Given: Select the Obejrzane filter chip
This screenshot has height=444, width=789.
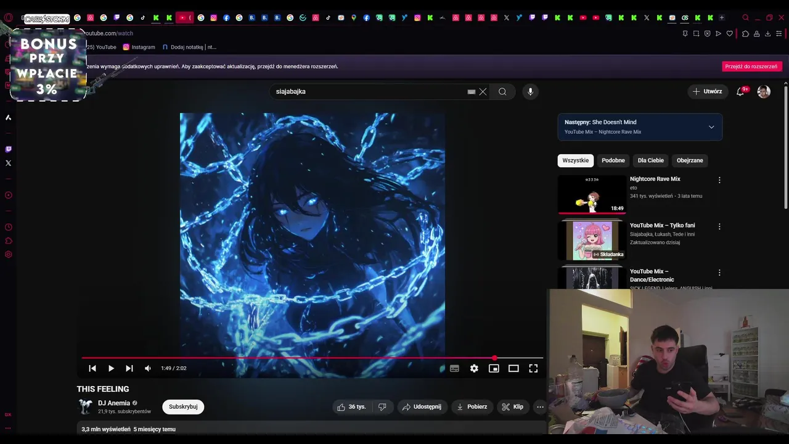Looking at the screenshot, I should [690, 160].
